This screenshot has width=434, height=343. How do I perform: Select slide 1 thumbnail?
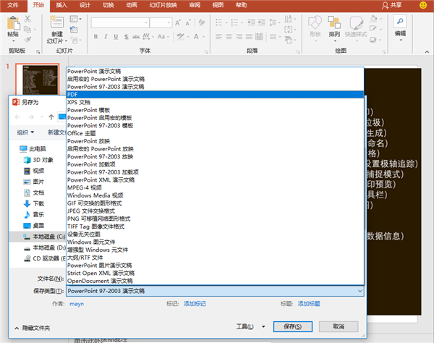38,79
